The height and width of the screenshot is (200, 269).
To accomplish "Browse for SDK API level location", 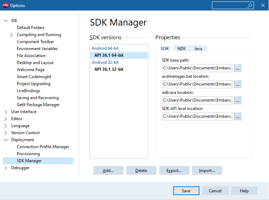I will pos(238,117).
